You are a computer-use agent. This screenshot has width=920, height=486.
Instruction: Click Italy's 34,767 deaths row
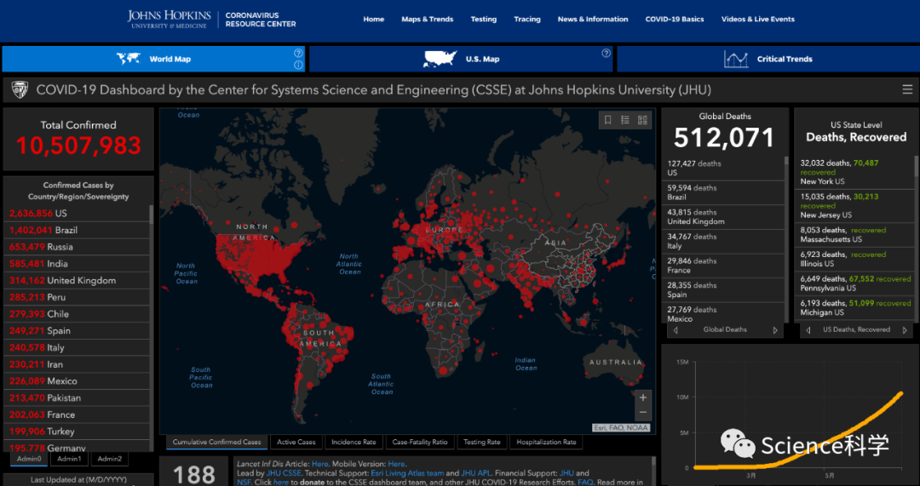[724, 242]
